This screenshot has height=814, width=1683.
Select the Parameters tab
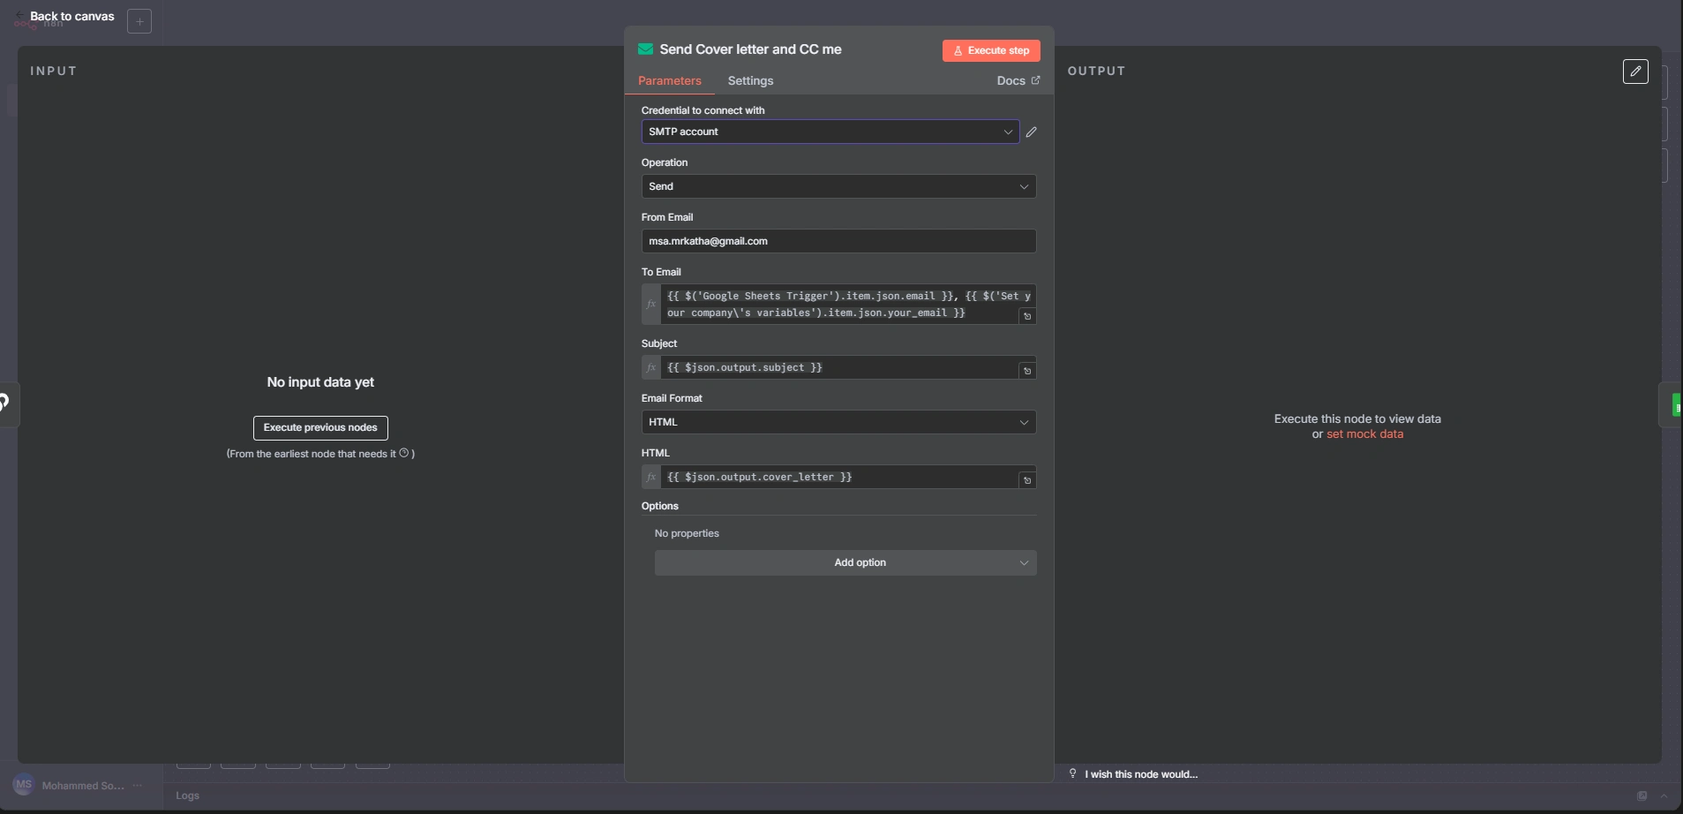669,80
